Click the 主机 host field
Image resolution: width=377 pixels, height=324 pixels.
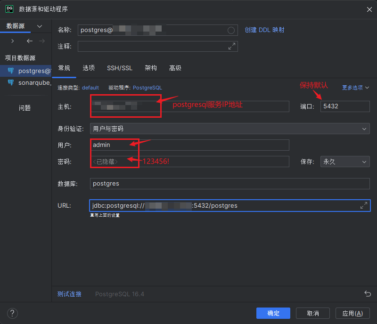189,106
